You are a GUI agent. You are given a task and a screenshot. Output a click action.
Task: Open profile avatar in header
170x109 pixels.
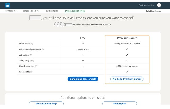point(159,5)
